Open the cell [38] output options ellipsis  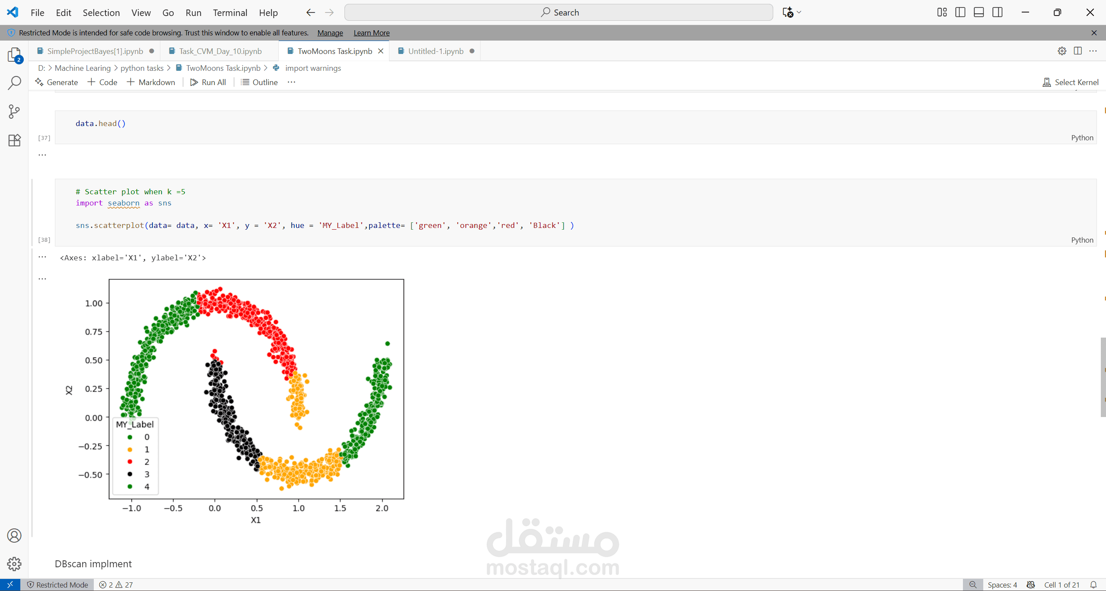pos(42,257)
